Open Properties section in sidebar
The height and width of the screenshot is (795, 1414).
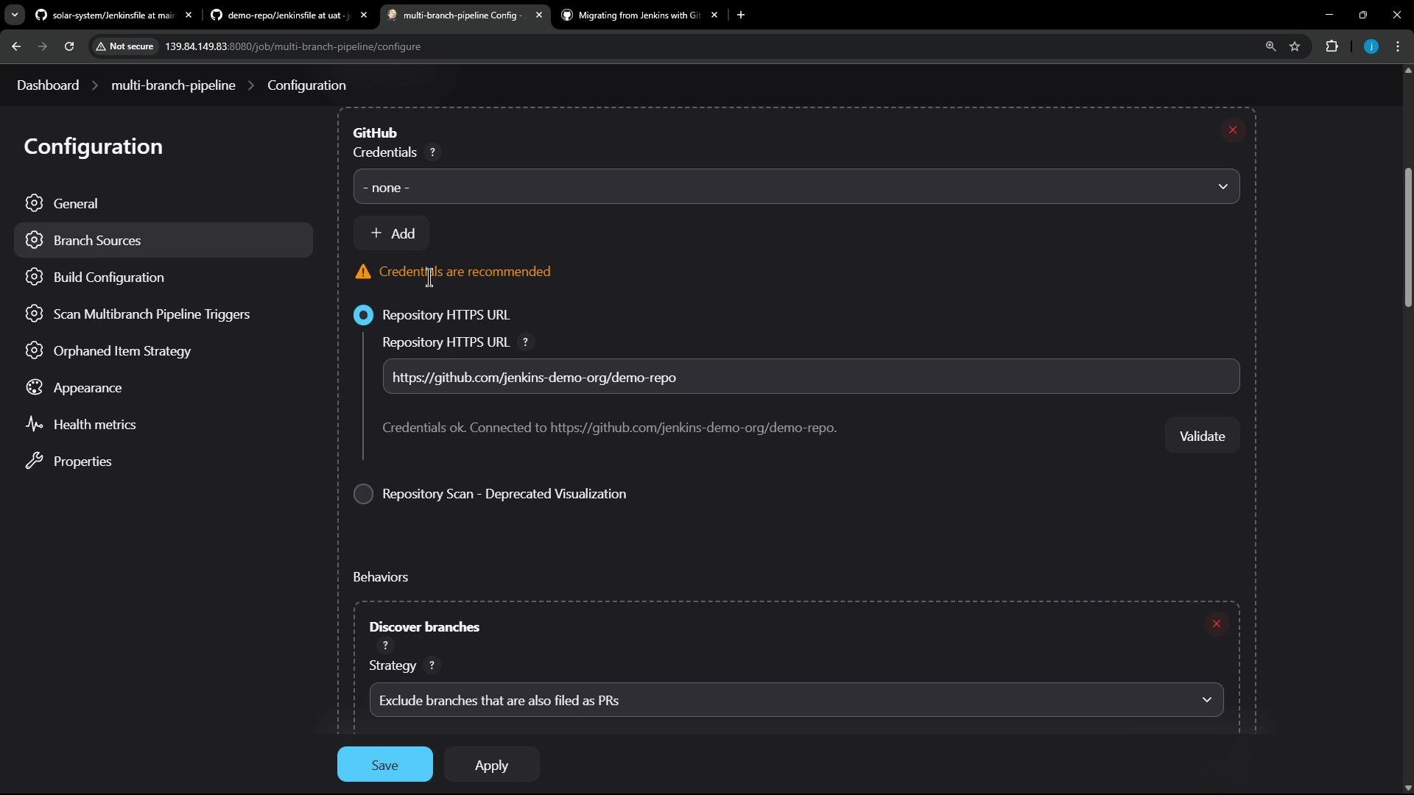[163, 461]
